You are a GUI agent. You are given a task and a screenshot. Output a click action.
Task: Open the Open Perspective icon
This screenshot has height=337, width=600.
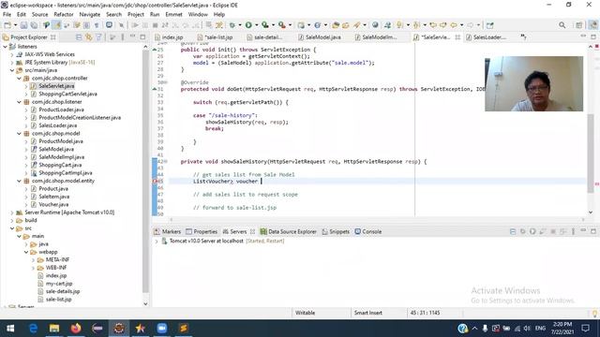(x=579, y=25)
